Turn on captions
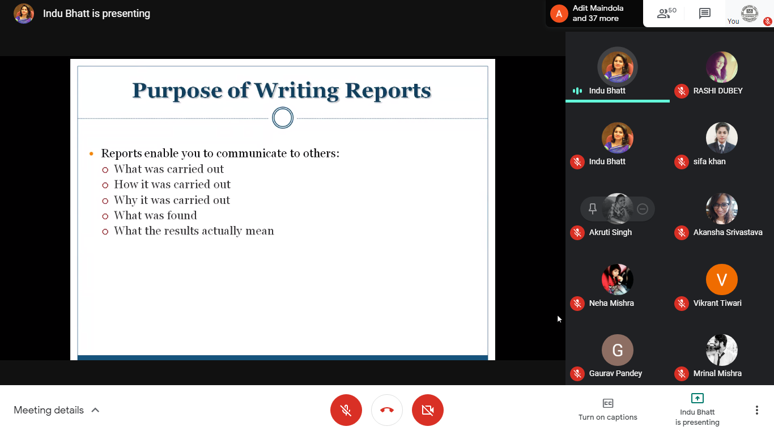The width and height of the screenshot is (774, 435). point(607,410)
